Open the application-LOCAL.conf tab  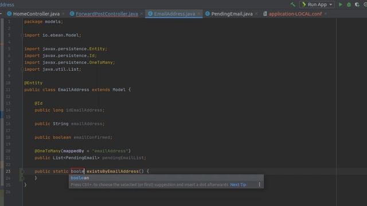point(295,14)
